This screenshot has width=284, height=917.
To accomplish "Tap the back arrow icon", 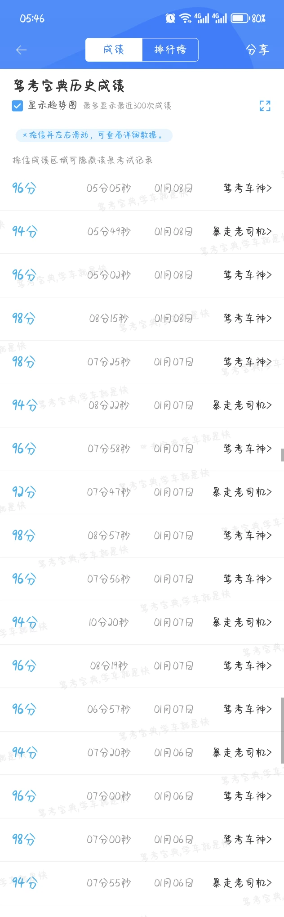I will coord(21,50).
